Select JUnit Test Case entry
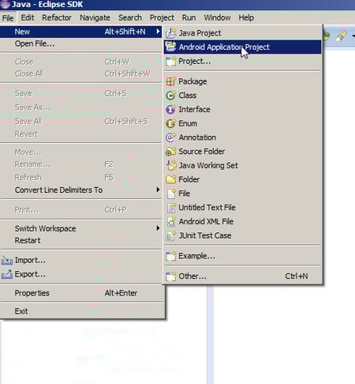Viewport: 355px width, 384px height. pos(242,235)
